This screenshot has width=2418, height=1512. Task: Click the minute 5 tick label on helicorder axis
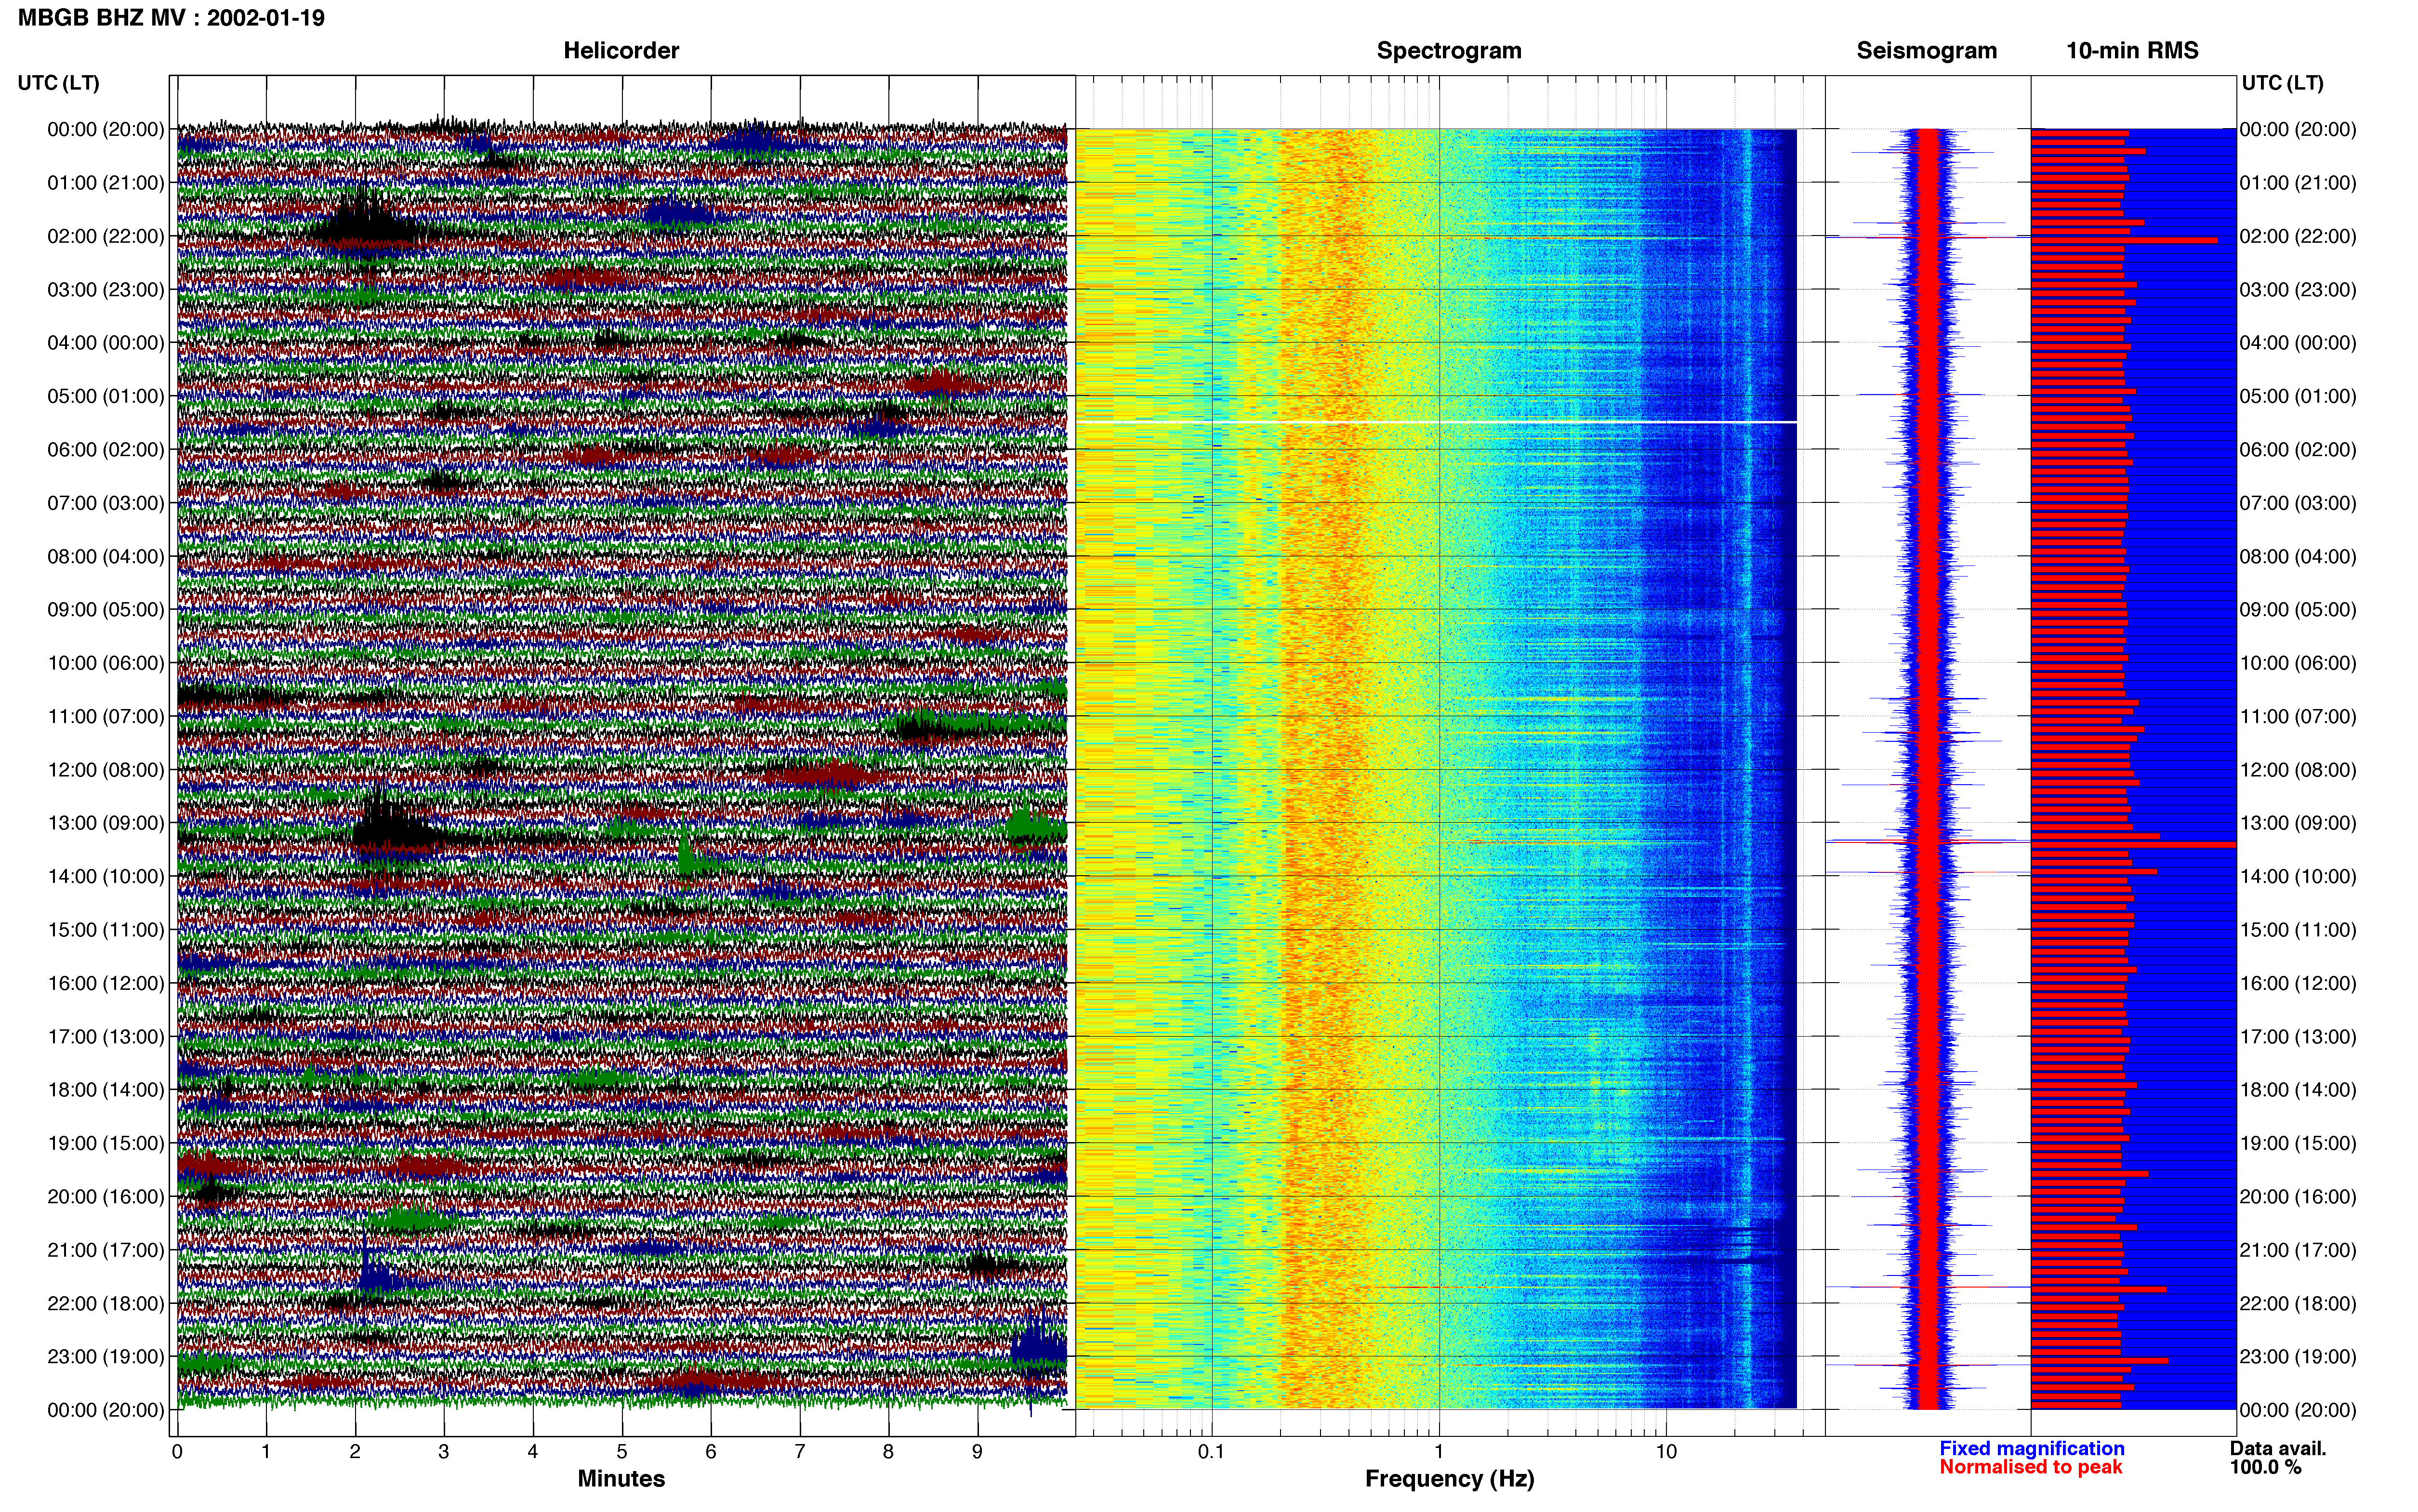point(622,1452)
